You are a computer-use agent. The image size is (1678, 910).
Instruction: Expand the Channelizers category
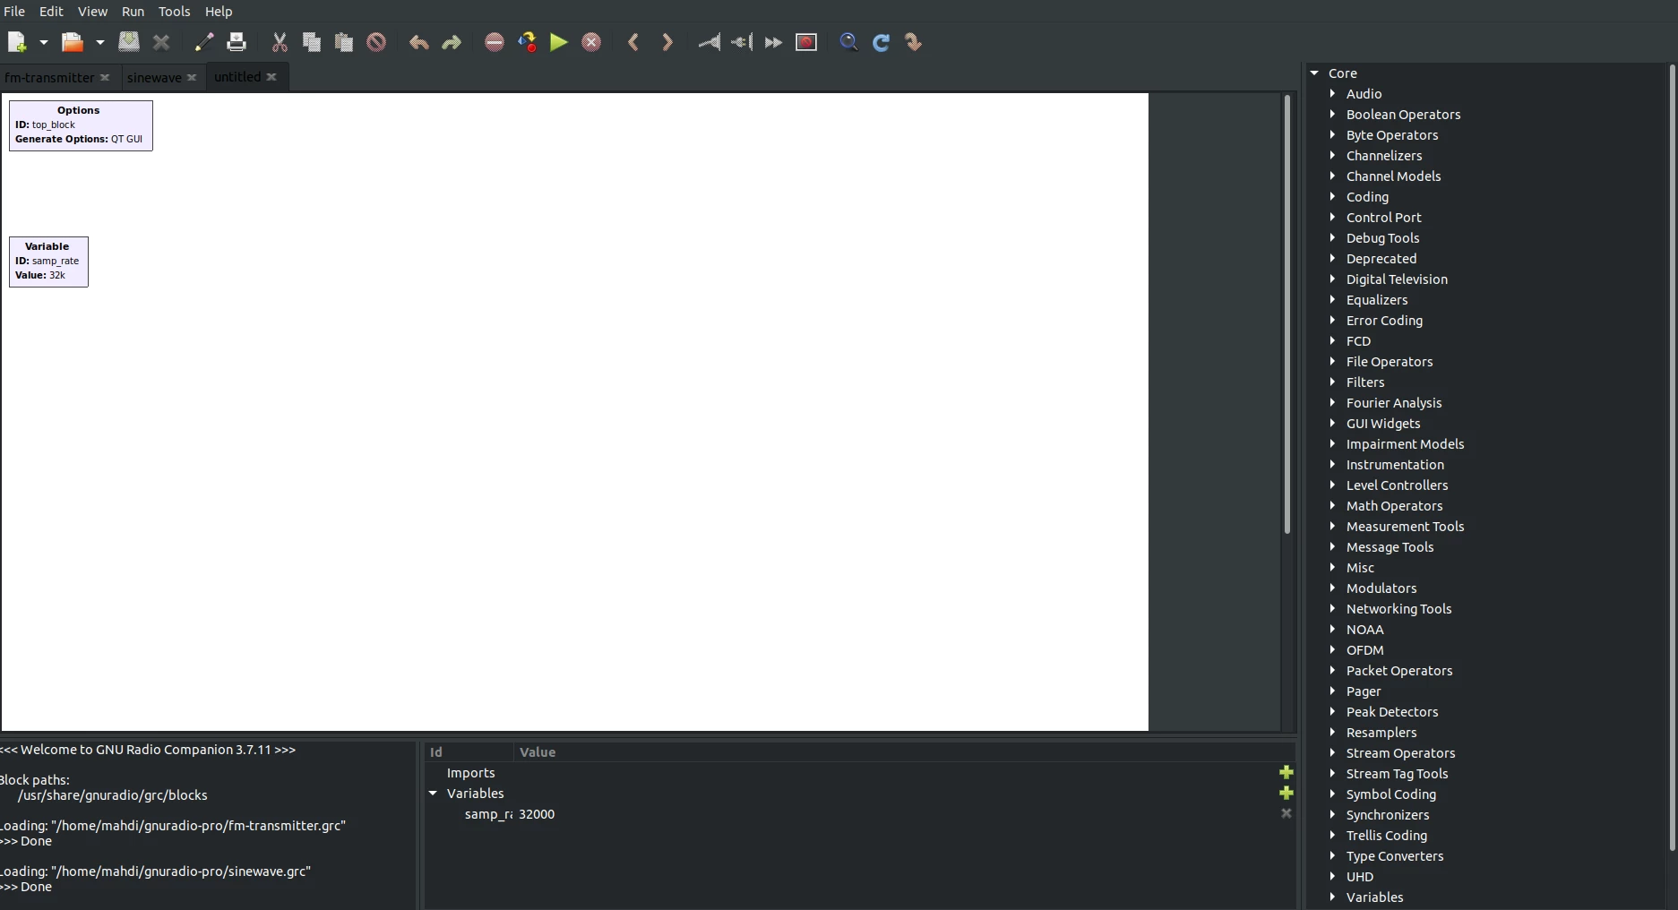click(x=1332, y=156)
